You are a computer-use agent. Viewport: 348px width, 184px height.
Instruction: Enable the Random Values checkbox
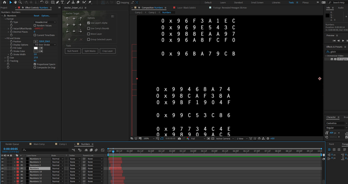coord(35,25)
